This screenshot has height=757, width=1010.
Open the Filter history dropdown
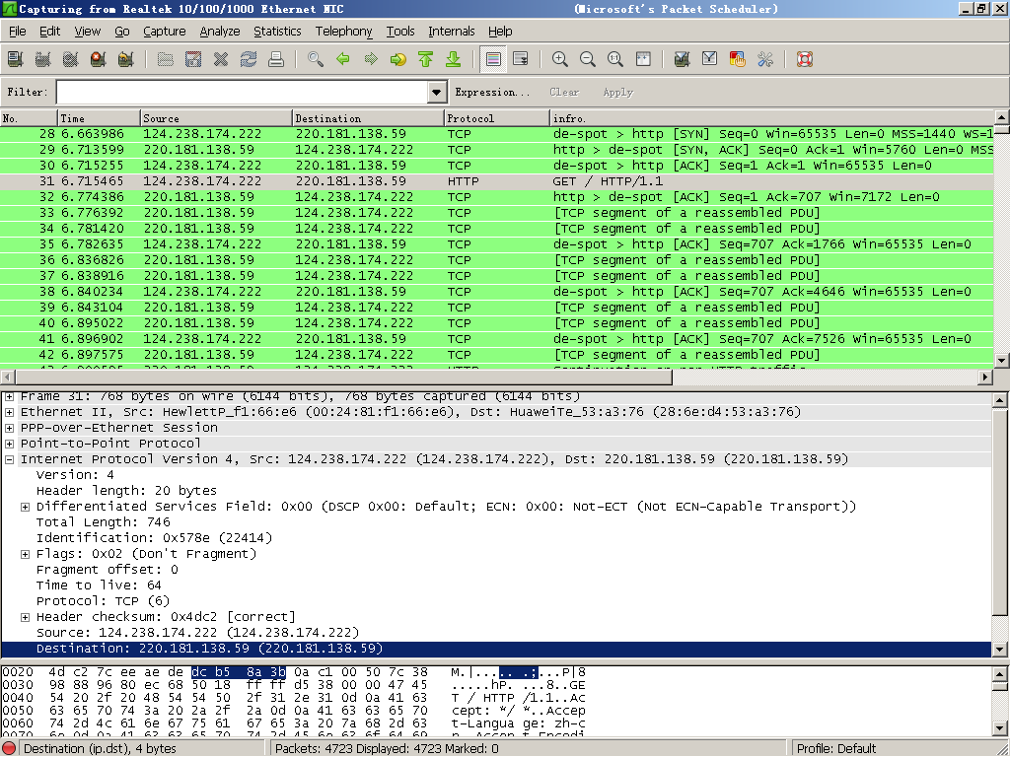coord(437,92)
